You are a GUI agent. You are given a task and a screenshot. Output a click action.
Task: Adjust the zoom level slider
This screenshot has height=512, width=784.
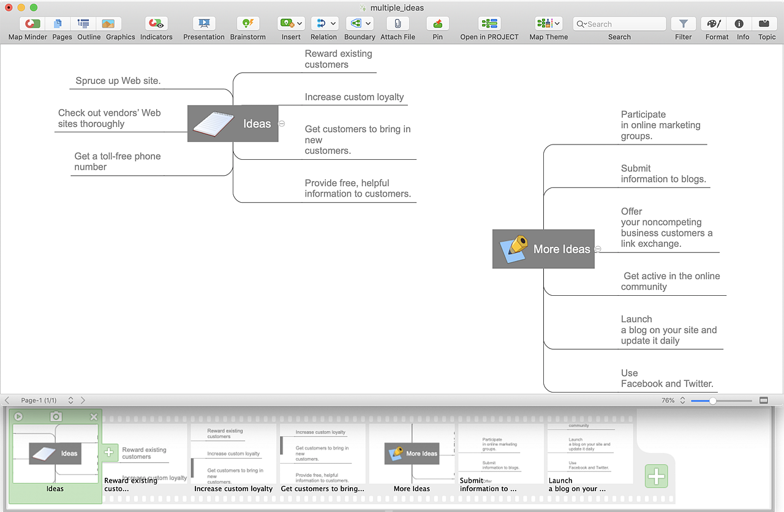coord(712,401)
